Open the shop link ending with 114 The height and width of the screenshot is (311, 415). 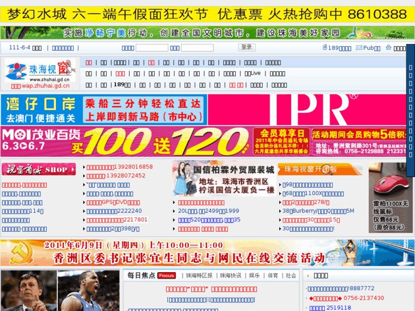[23, 211]
